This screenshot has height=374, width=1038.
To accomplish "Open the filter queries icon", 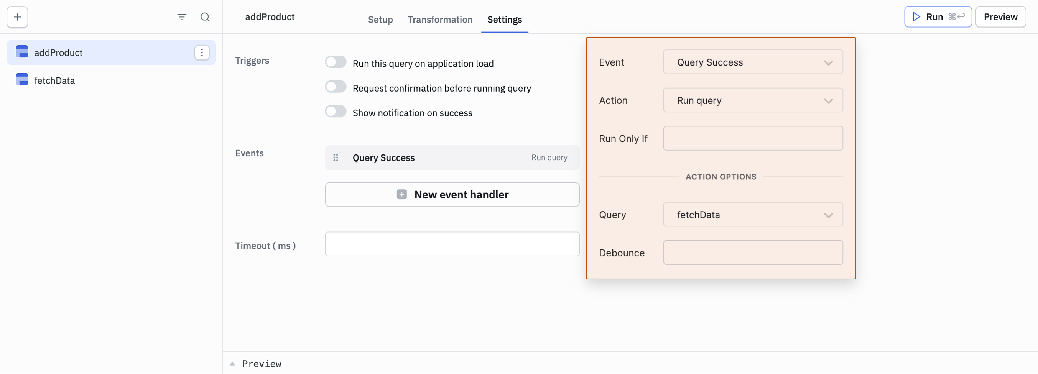I will coord(182,17).
